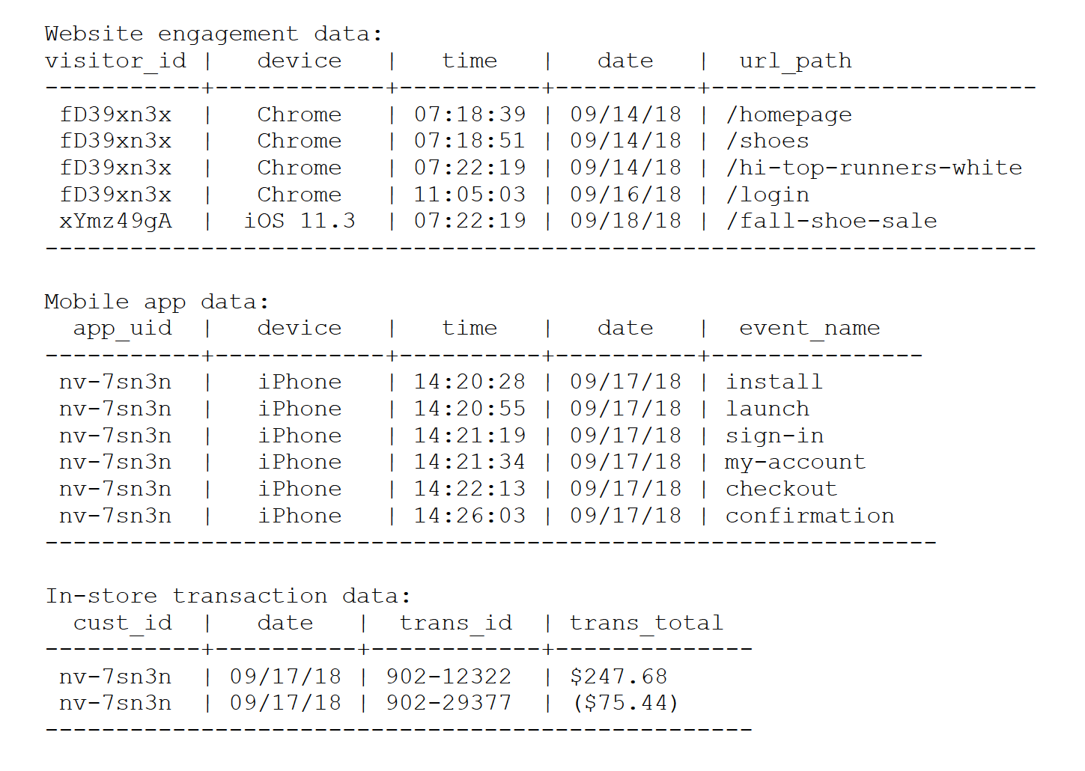Select the /hi-top-runners-white url path
The height and width of the screenshot is (771, 1085).
tap(874, 168)
